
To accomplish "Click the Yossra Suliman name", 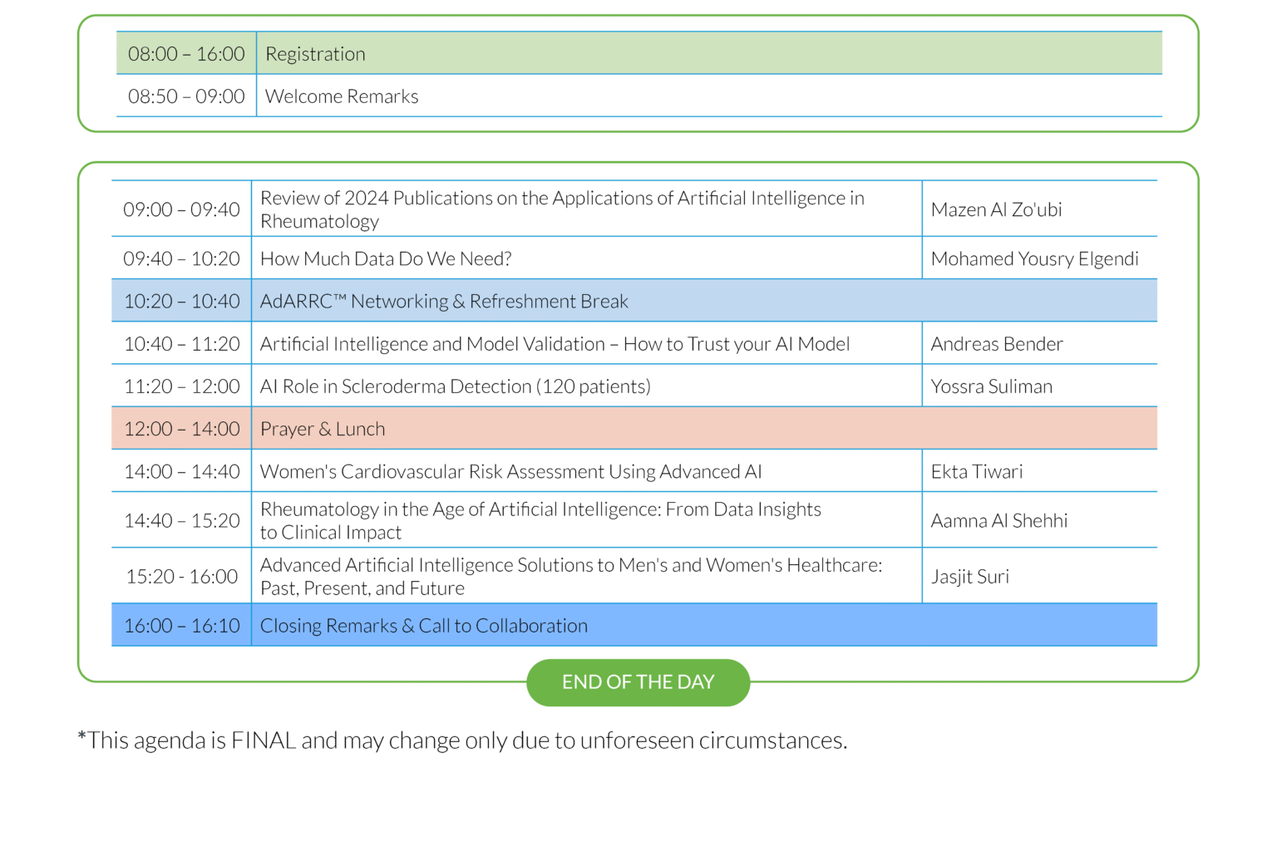I will pyautogui.click(x=991, y=386).
